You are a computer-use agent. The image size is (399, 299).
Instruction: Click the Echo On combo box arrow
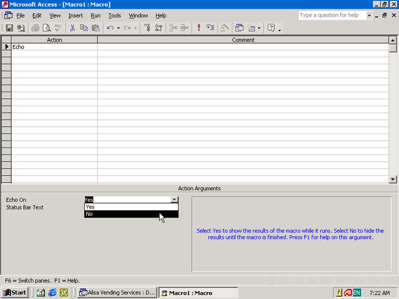[174, 200]
